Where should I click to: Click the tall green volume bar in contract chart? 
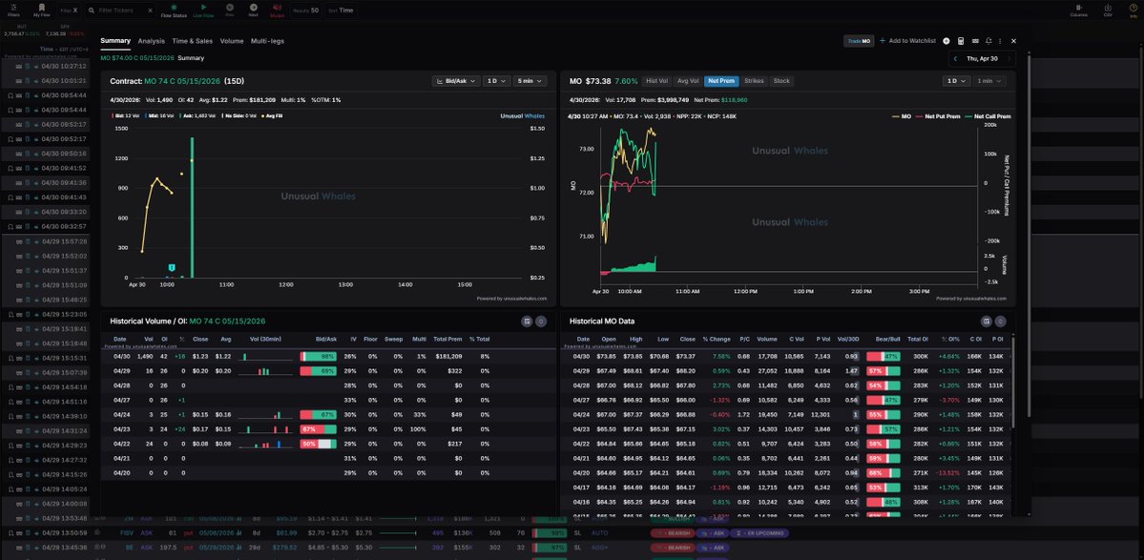click(x=192, y=207)
